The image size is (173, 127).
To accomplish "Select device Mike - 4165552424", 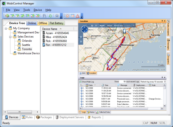I will click(56, 37).
